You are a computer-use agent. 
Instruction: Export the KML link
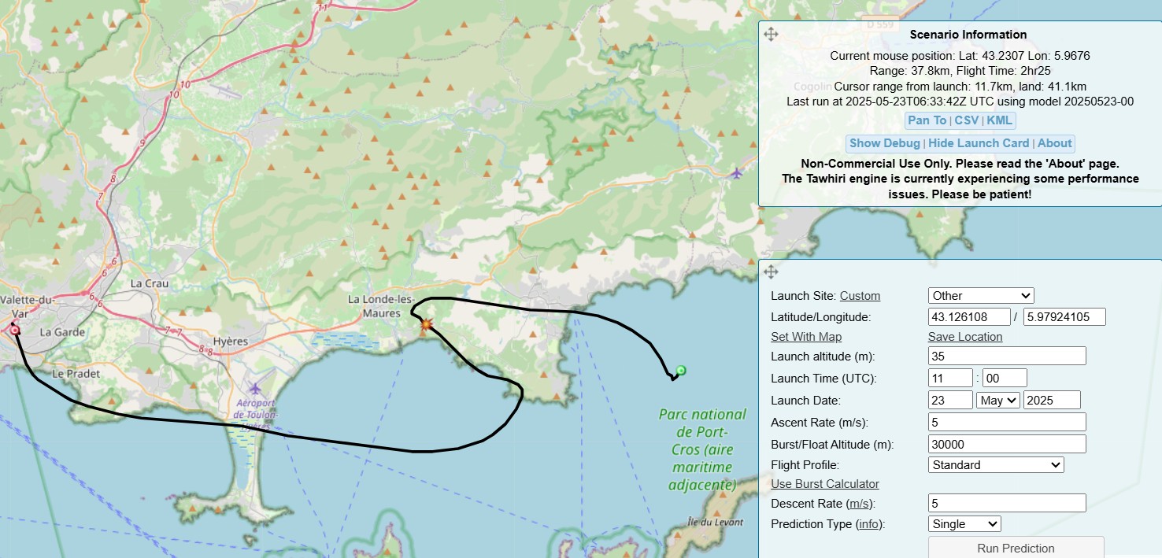point(999,120)
